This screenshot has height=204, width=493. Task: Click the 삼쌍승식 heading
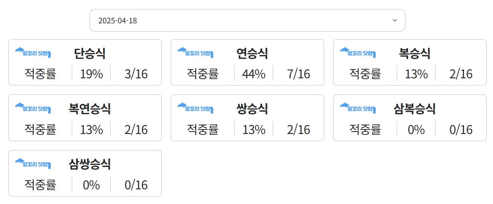(x=90, y=164)
